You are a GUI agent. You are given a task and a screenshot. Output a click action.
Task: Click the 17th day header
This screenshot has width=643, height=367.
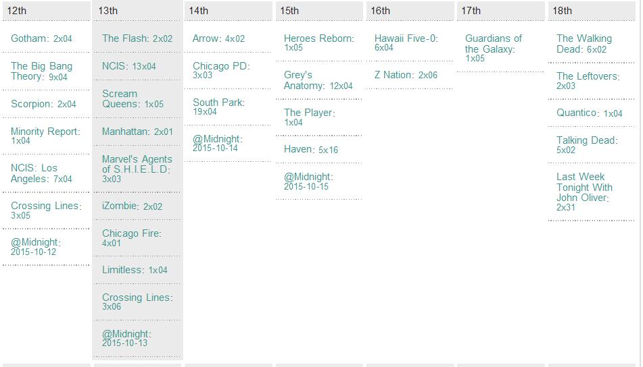pyautogui.click(x=501, y=11)
